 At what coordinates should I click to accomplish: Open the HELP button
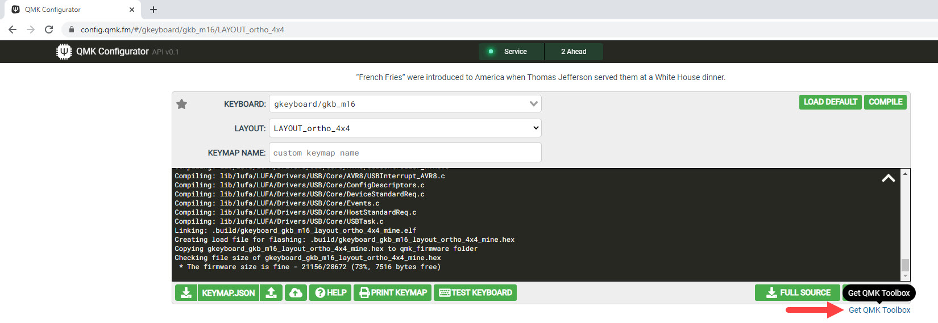(330, 293)
